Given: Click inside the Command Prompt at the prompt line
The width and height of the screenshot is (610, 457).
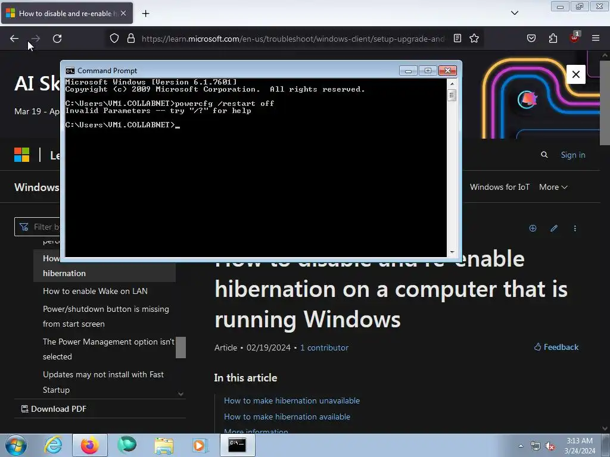Looking at the screenshot, I should coord(123,125).
